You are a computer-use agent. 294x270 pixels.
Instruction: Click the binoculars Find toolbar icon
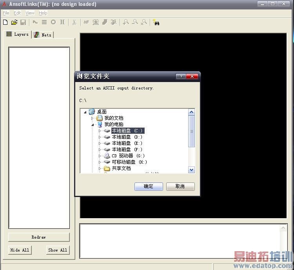click(x=156, y=22)
